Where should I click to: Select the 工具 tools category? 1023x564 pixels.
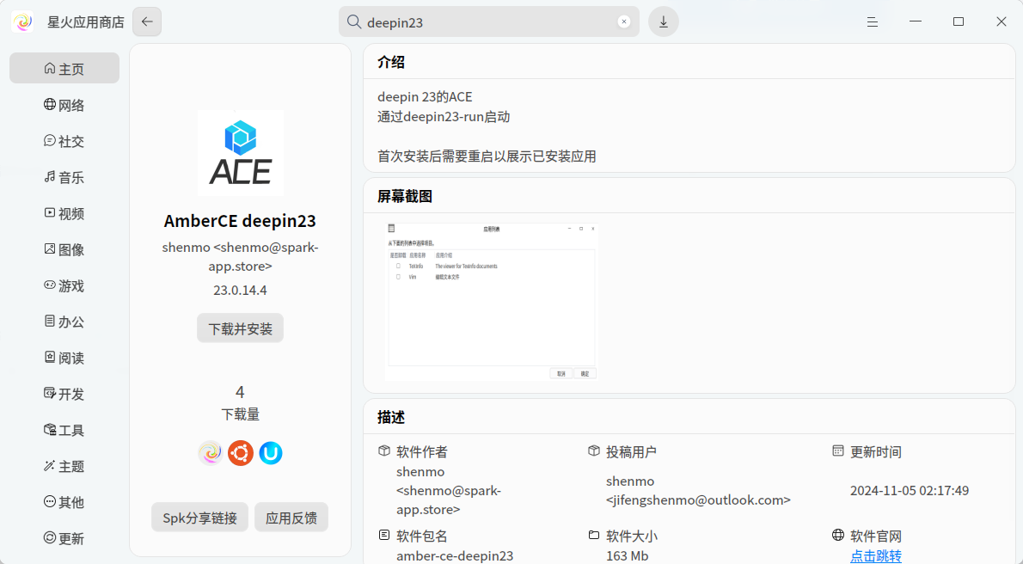click(64, 430)
